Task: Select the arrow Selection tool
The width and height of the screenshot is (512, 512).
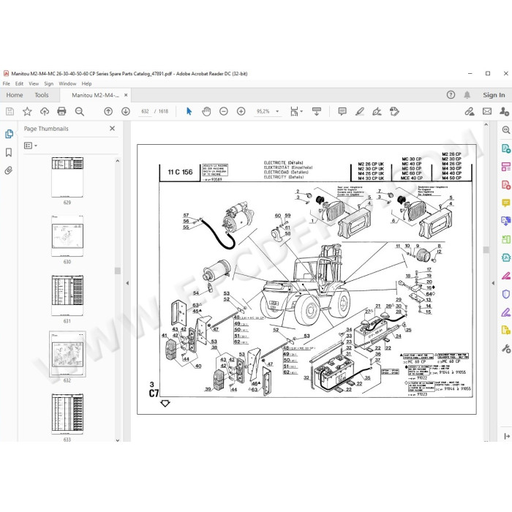Action: pyautogui.click(x=189, y=112)
